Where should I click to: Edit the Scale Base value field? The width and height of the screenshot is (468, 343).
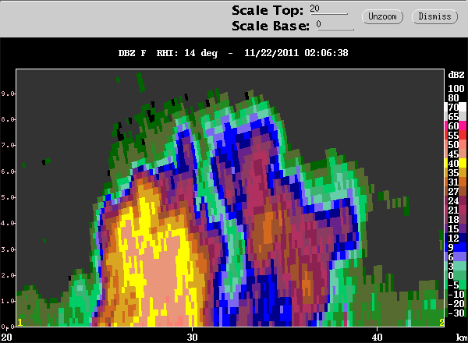(x=335, y=25)
